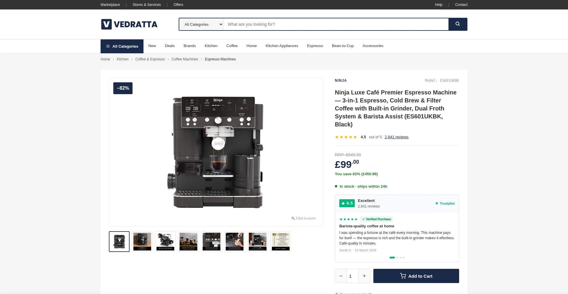
Task: Click the Verified Purchase badge
Action: (376, 219)
